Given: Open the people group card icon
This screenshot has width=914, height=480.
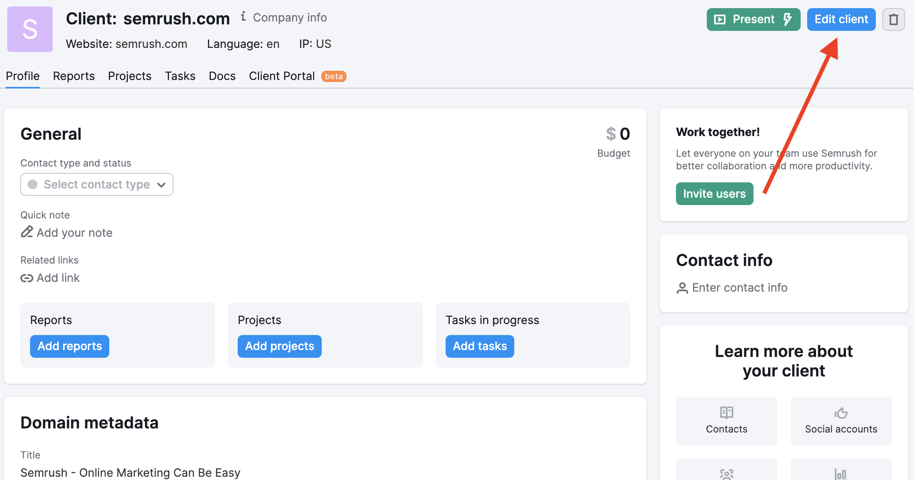Looking at the screenshot, I should coord(727,474).
